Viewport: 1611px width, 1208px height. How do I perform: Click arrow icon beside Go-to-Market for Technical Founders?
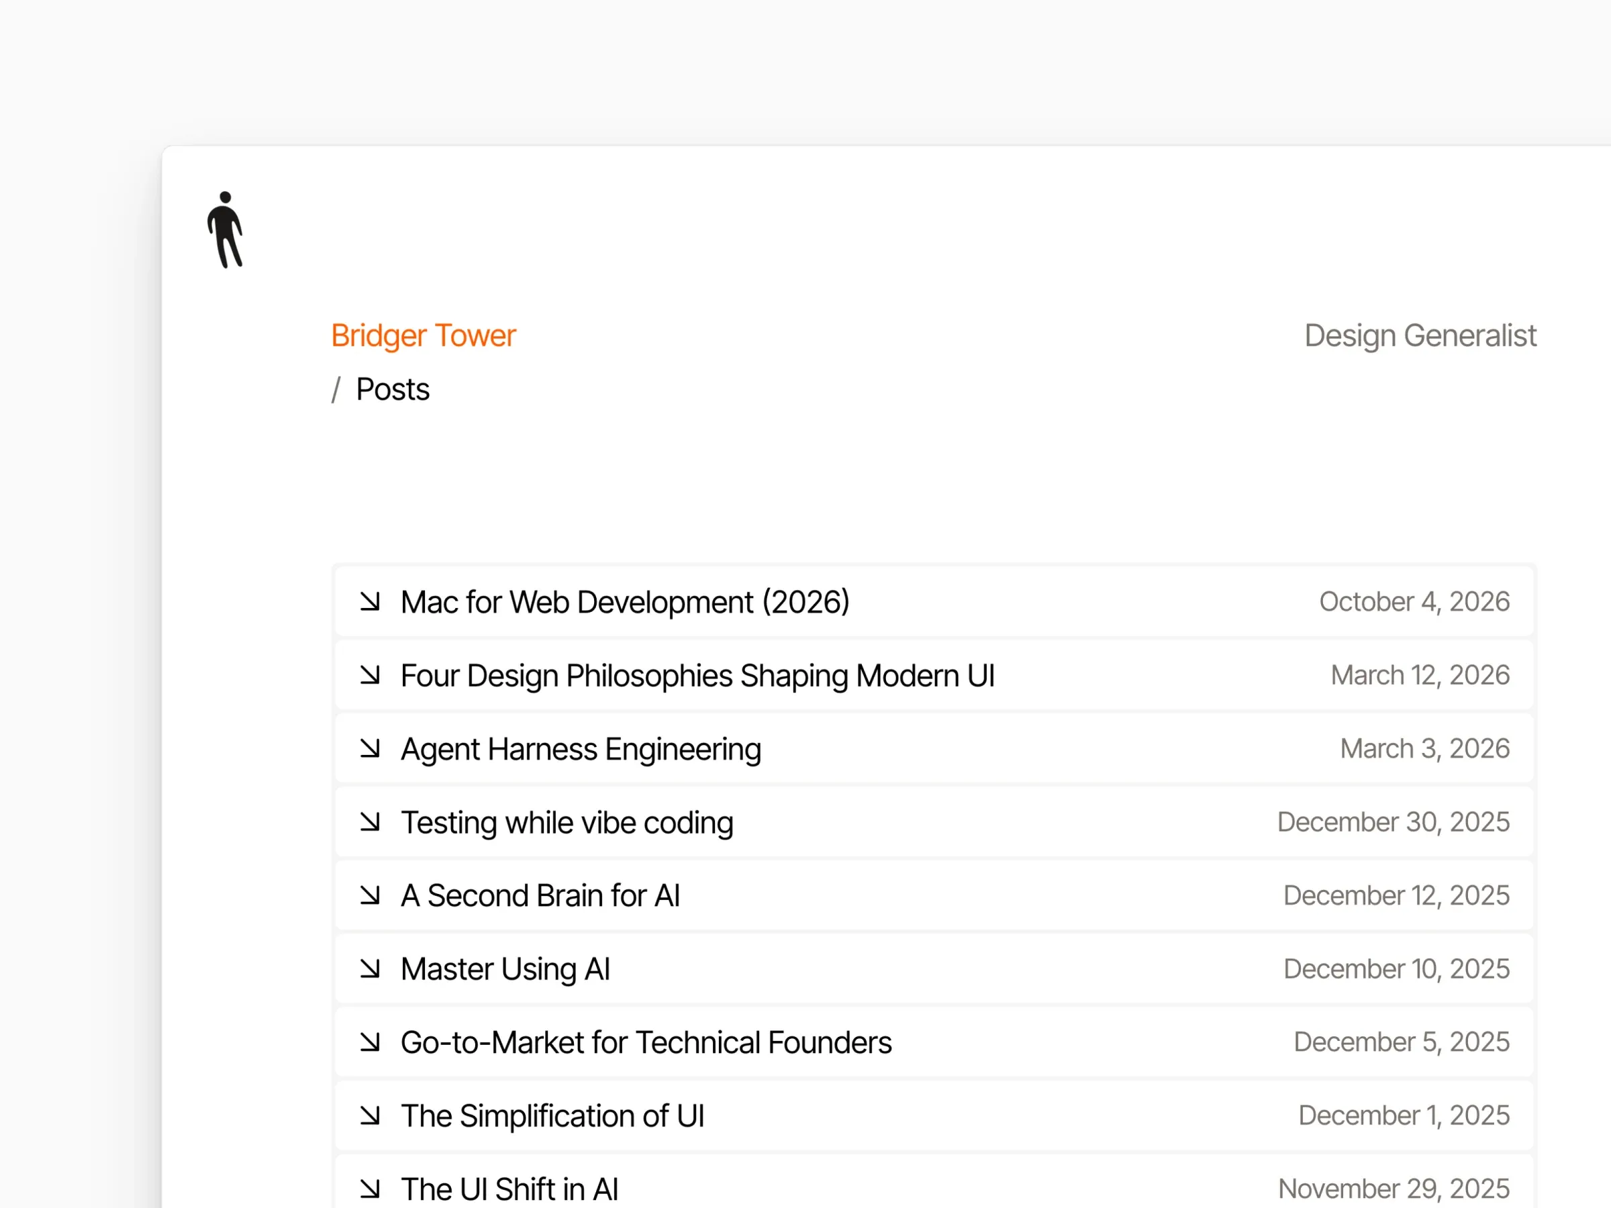[370, 1042]
